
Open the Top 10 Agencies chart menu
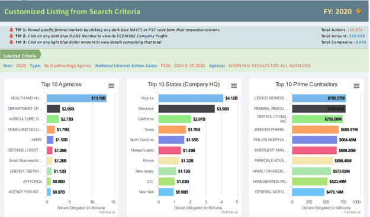[x=111, y=86]
